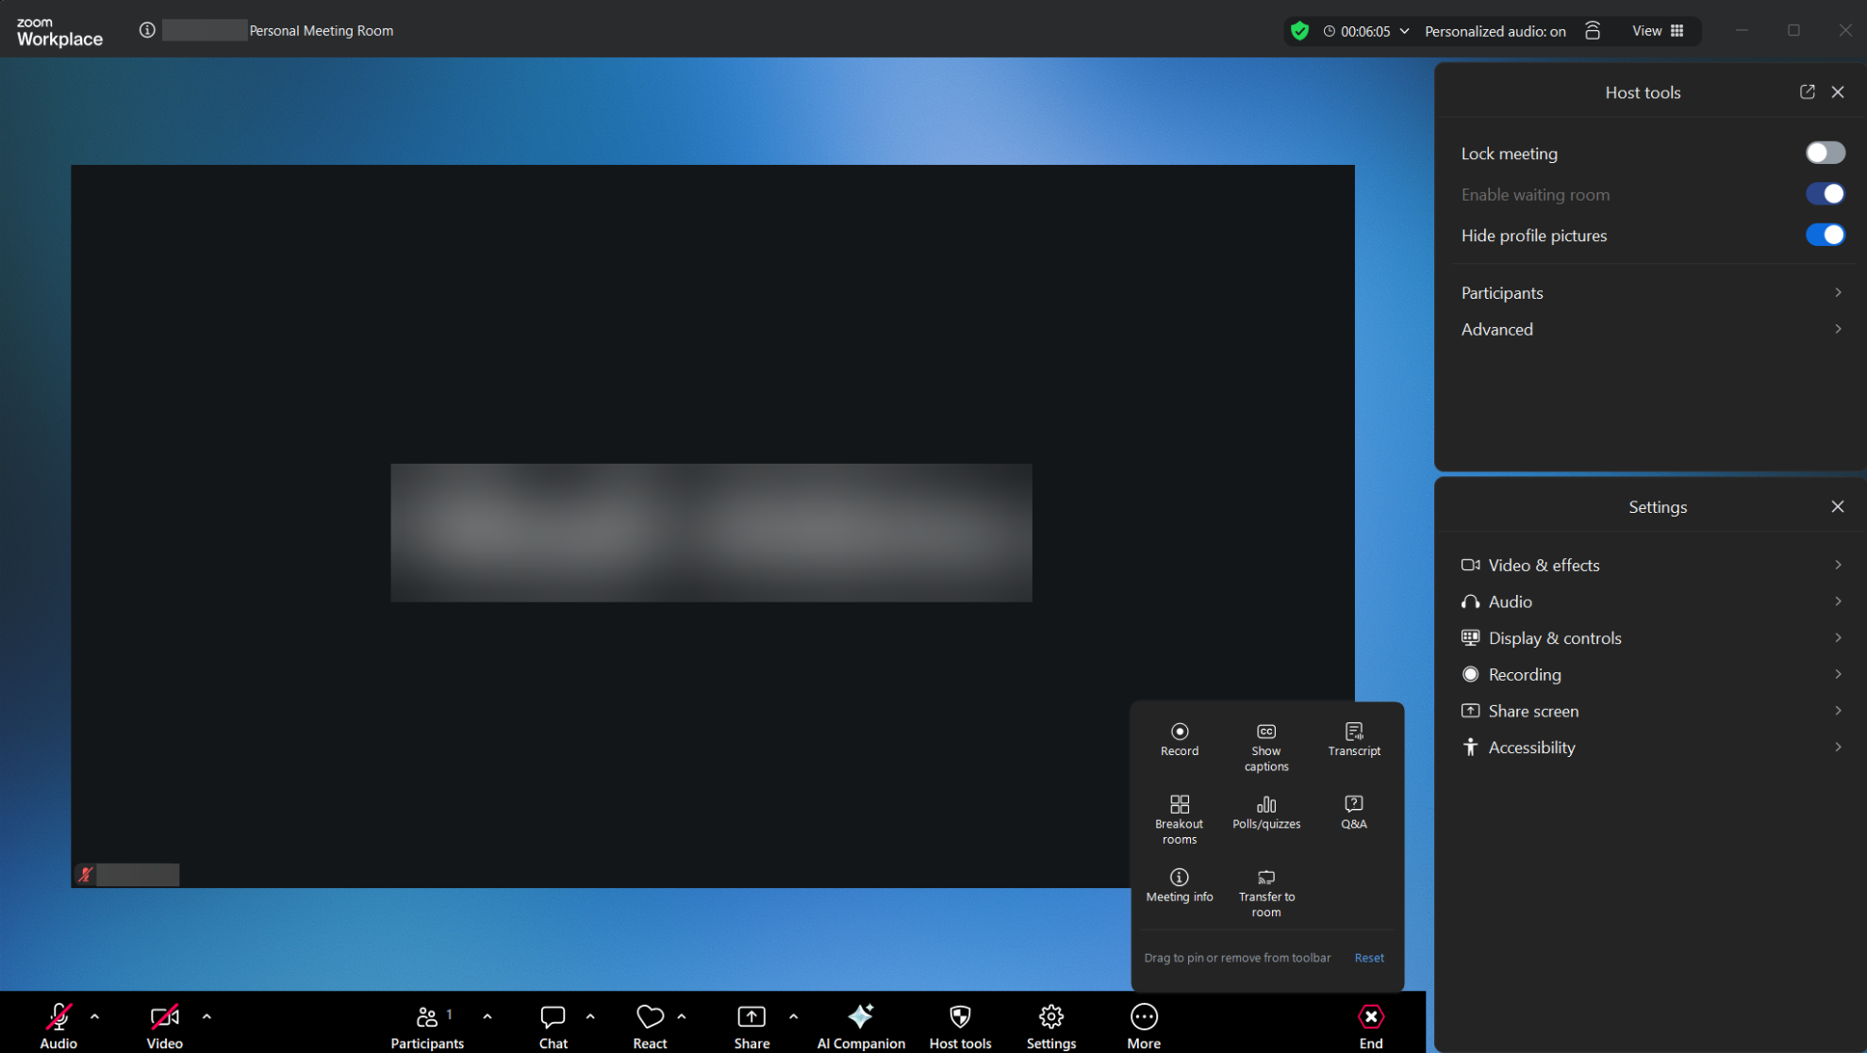Image resolution: width=1867 pixels, height=1053 pixels.
Task: Pop out the Host tools panel
Action: click(1807, 91)
